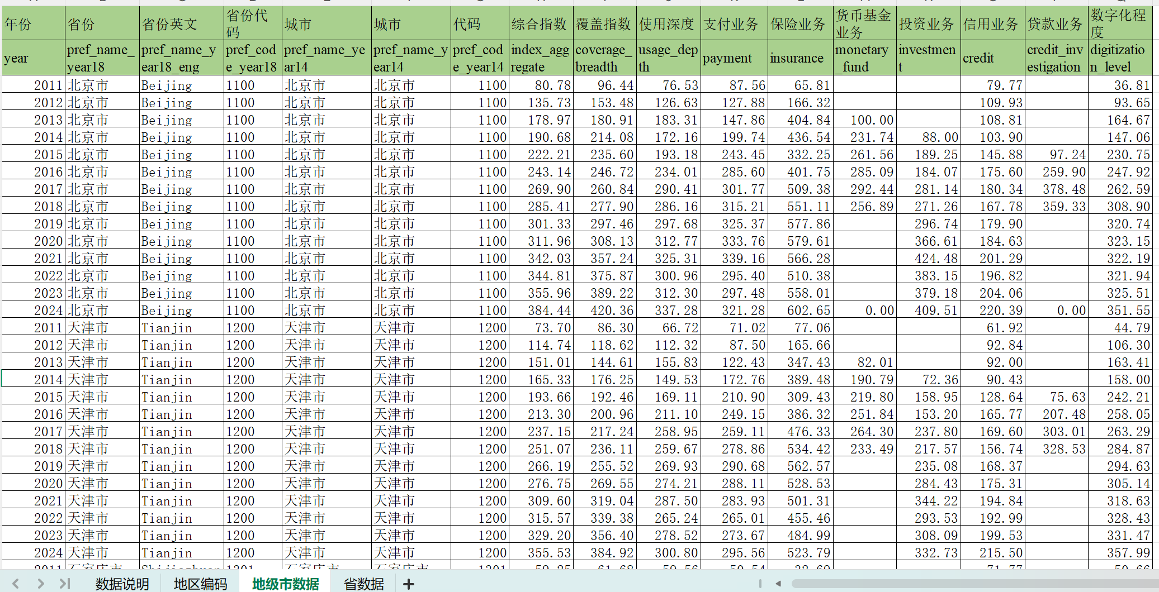
Task: Click the credit_investigation cell
Action: (1057, 58)
